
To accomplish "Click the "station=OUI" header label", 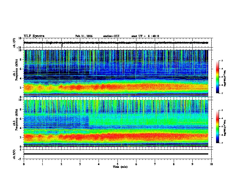I will point(111,36).
